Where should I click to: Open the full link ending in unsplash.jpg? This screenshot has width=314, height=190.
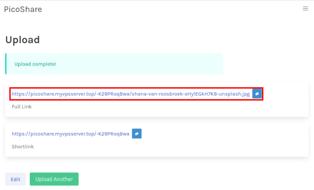tap(131, 94)
